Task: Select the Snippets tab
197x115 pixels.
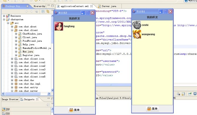Action: pos(29,99)
